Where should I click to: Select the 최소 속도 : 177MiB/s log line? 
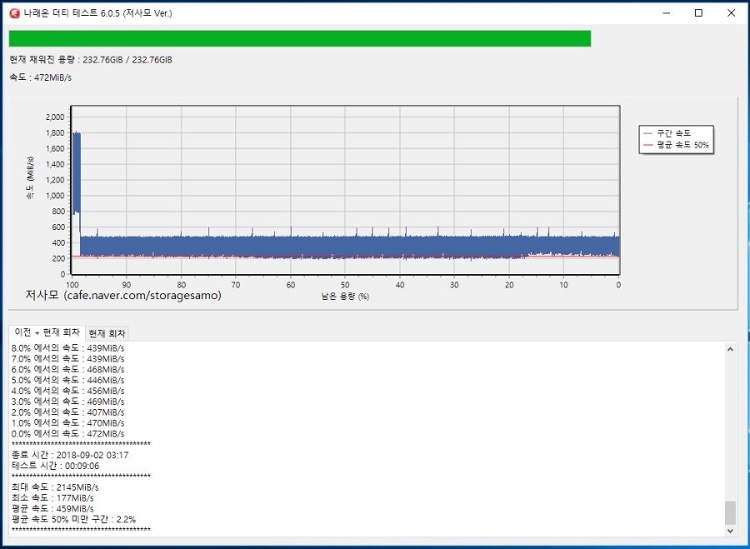pyautogui.click(x=52, y=497)
